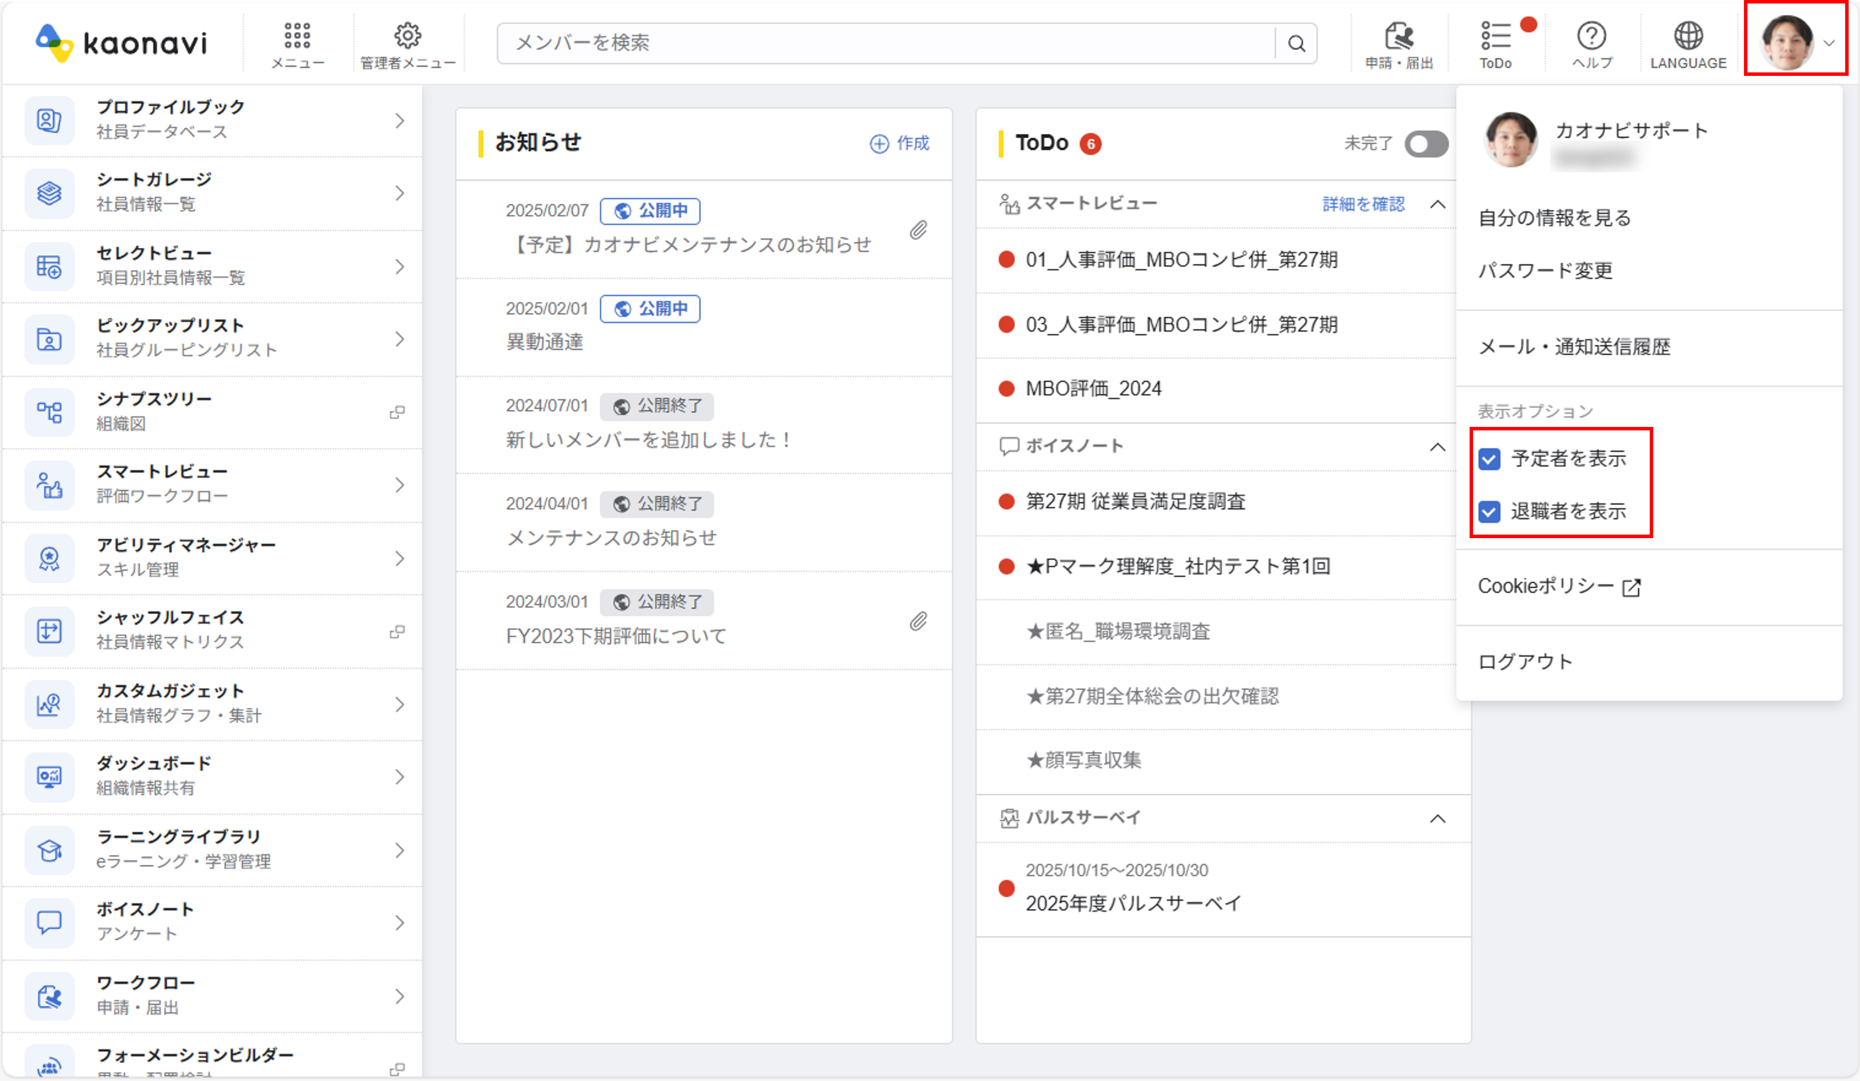Image resolution: width=1860 pixels, height=1081 pixels.
Task: Click the メニュー grid icon
Action: [297, 36]
